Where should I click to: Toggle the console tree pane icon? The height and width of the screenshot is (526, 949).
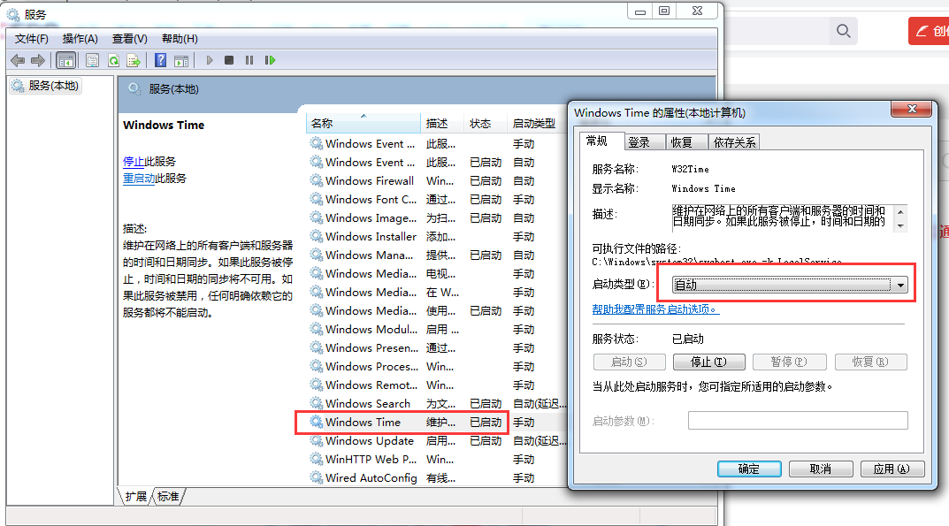click(65, 60)
